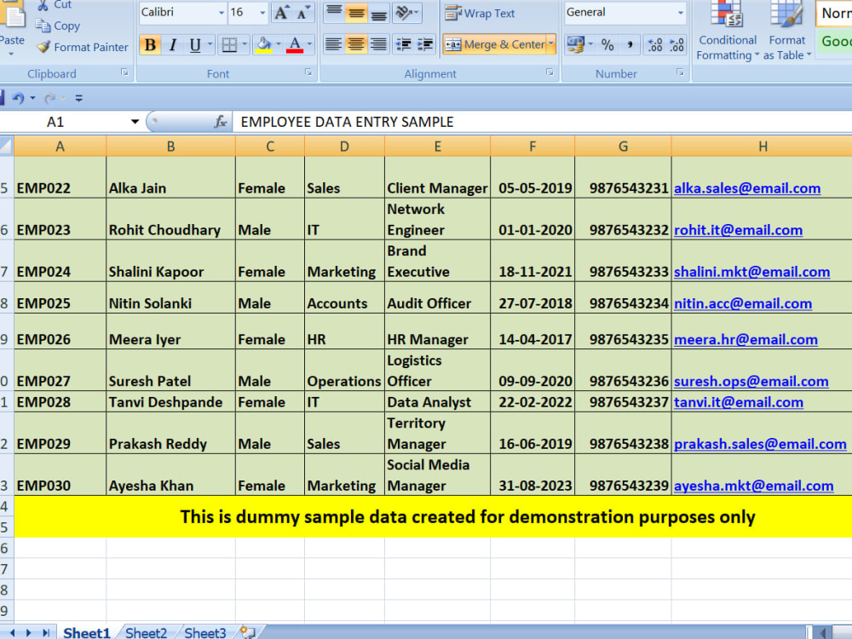The width and height of the screenshot is (852, 639).
Task: Open alka.sales@email.com link
Action: (x=747, y=188)
